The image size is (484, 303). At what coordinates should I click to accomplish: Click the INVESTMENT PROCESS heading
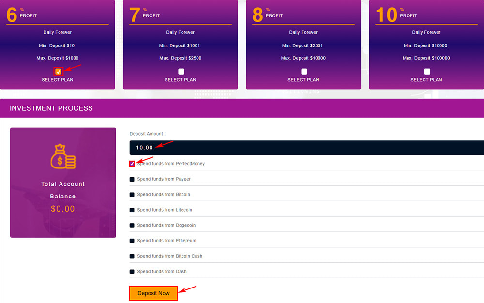tap(51, 108)
